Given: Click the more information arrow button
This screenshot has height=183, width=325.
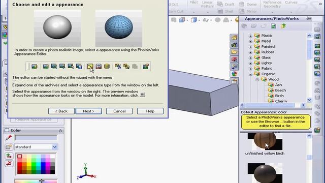Looking at the screenshot, I should 142,95.
